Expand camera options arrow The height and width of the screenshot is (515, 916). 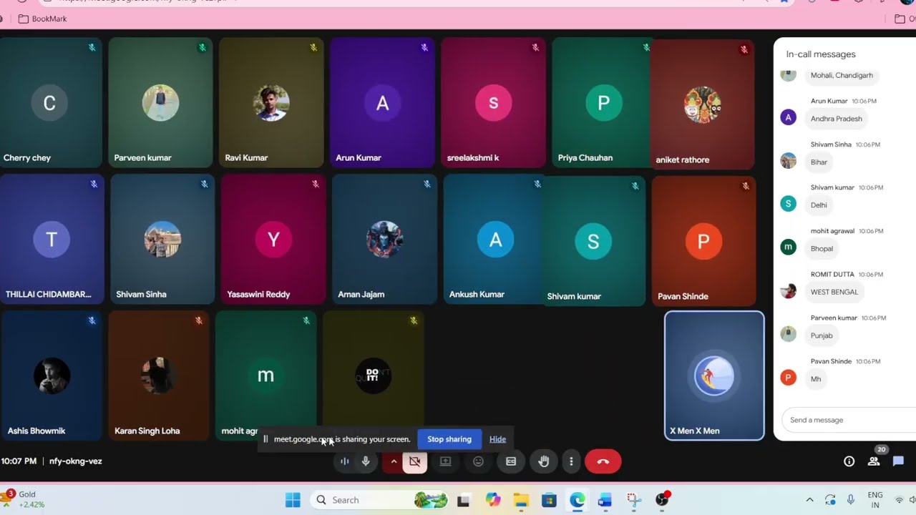pos(393,461)
